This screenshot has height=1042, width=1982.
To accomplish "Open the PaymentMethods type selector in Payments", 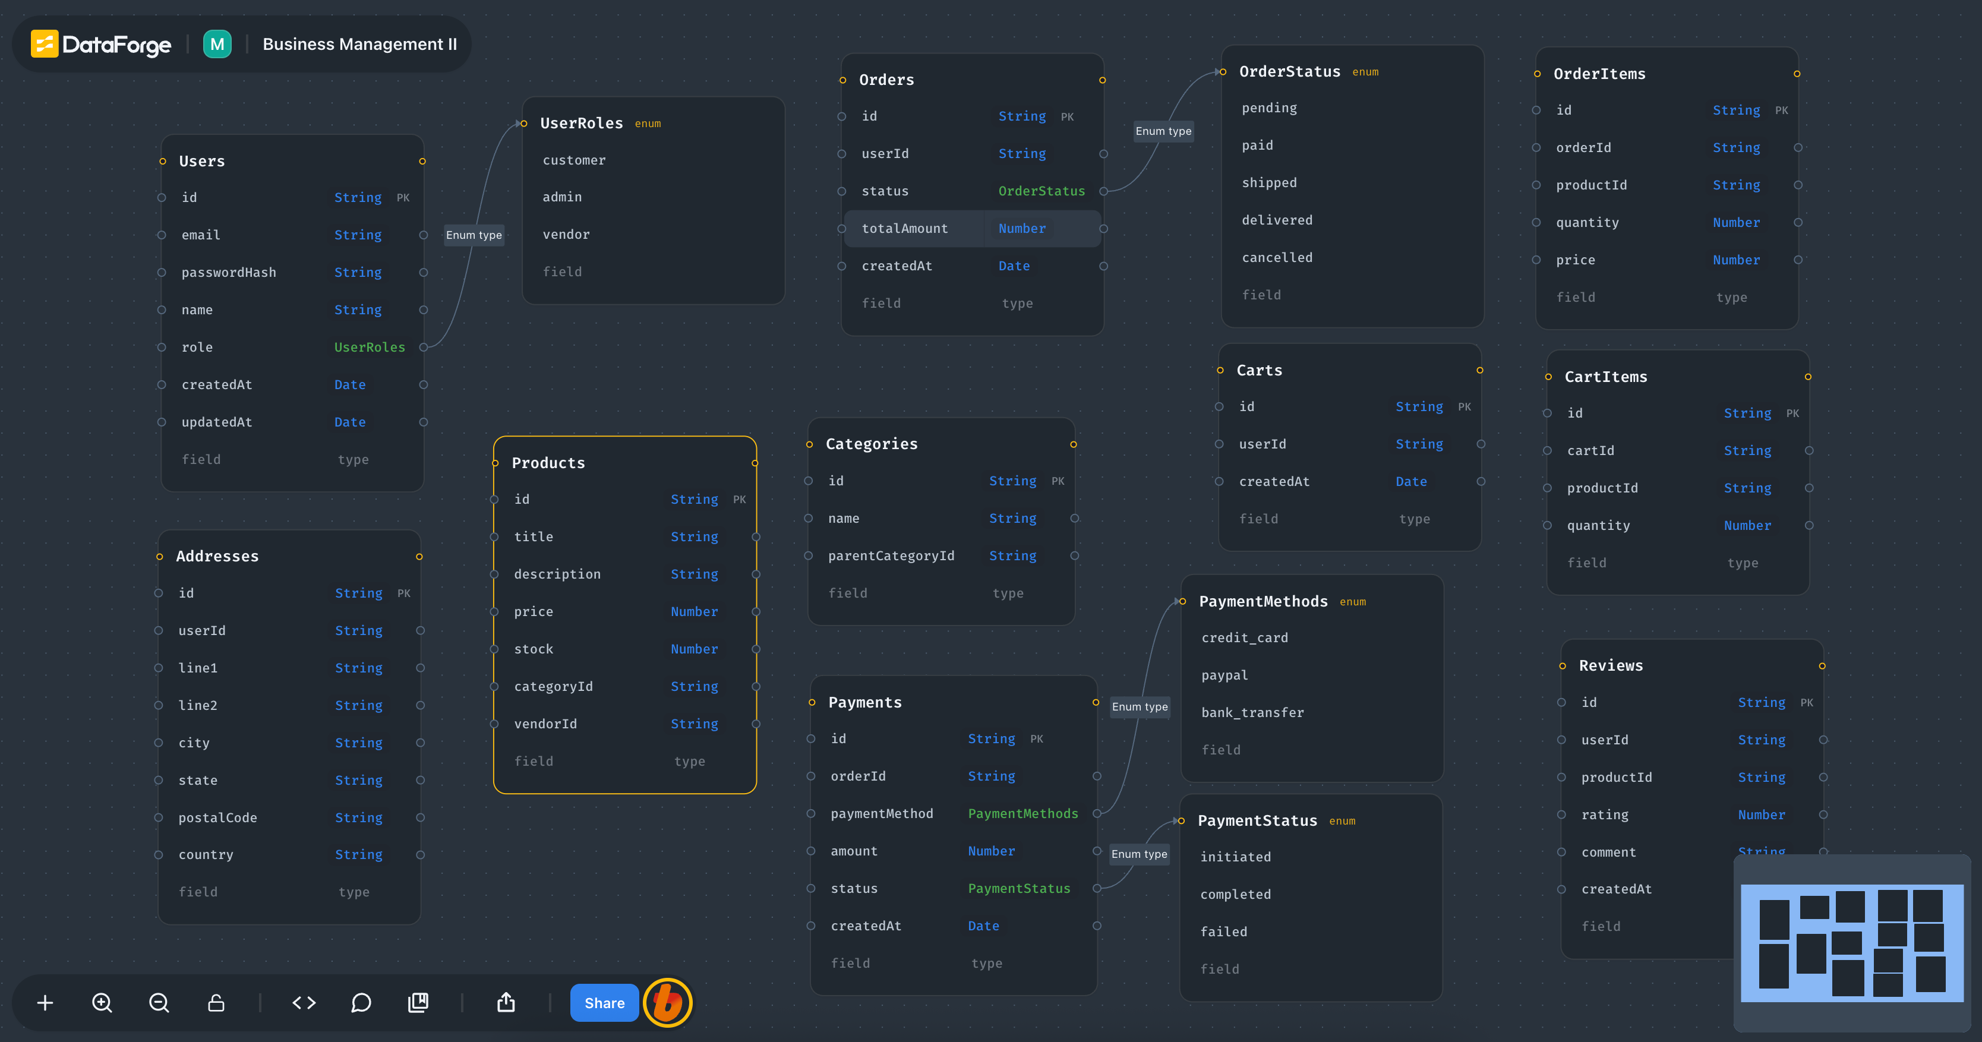I will [1022, 813].
